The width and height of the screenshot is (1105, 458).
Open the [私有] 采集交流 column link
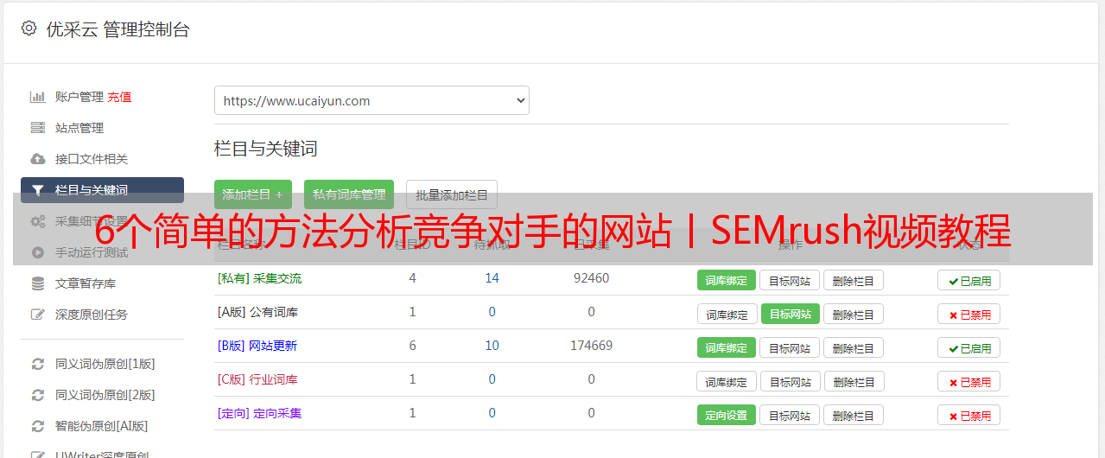[x=259, y=278]
